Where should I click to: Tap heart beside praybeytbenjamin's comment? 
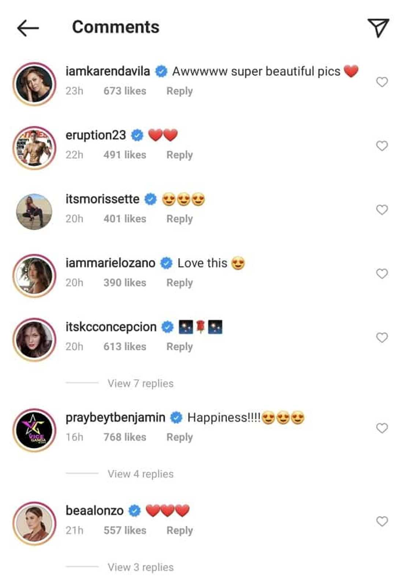coord(382,428)
